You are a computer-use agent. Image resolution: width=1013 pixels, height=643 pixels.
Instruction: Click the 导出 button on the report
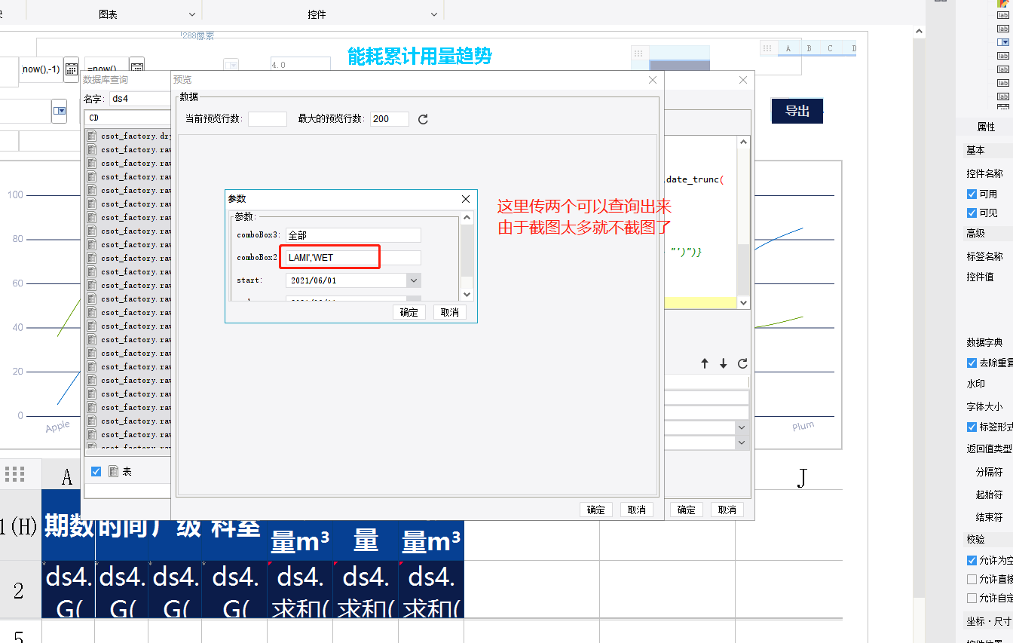tap(797, 111)
